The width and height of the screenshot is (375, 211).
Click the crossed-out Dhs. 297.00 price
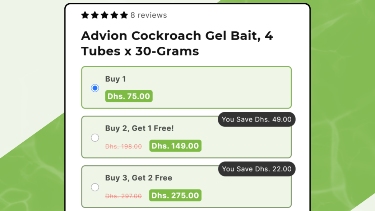124,196
